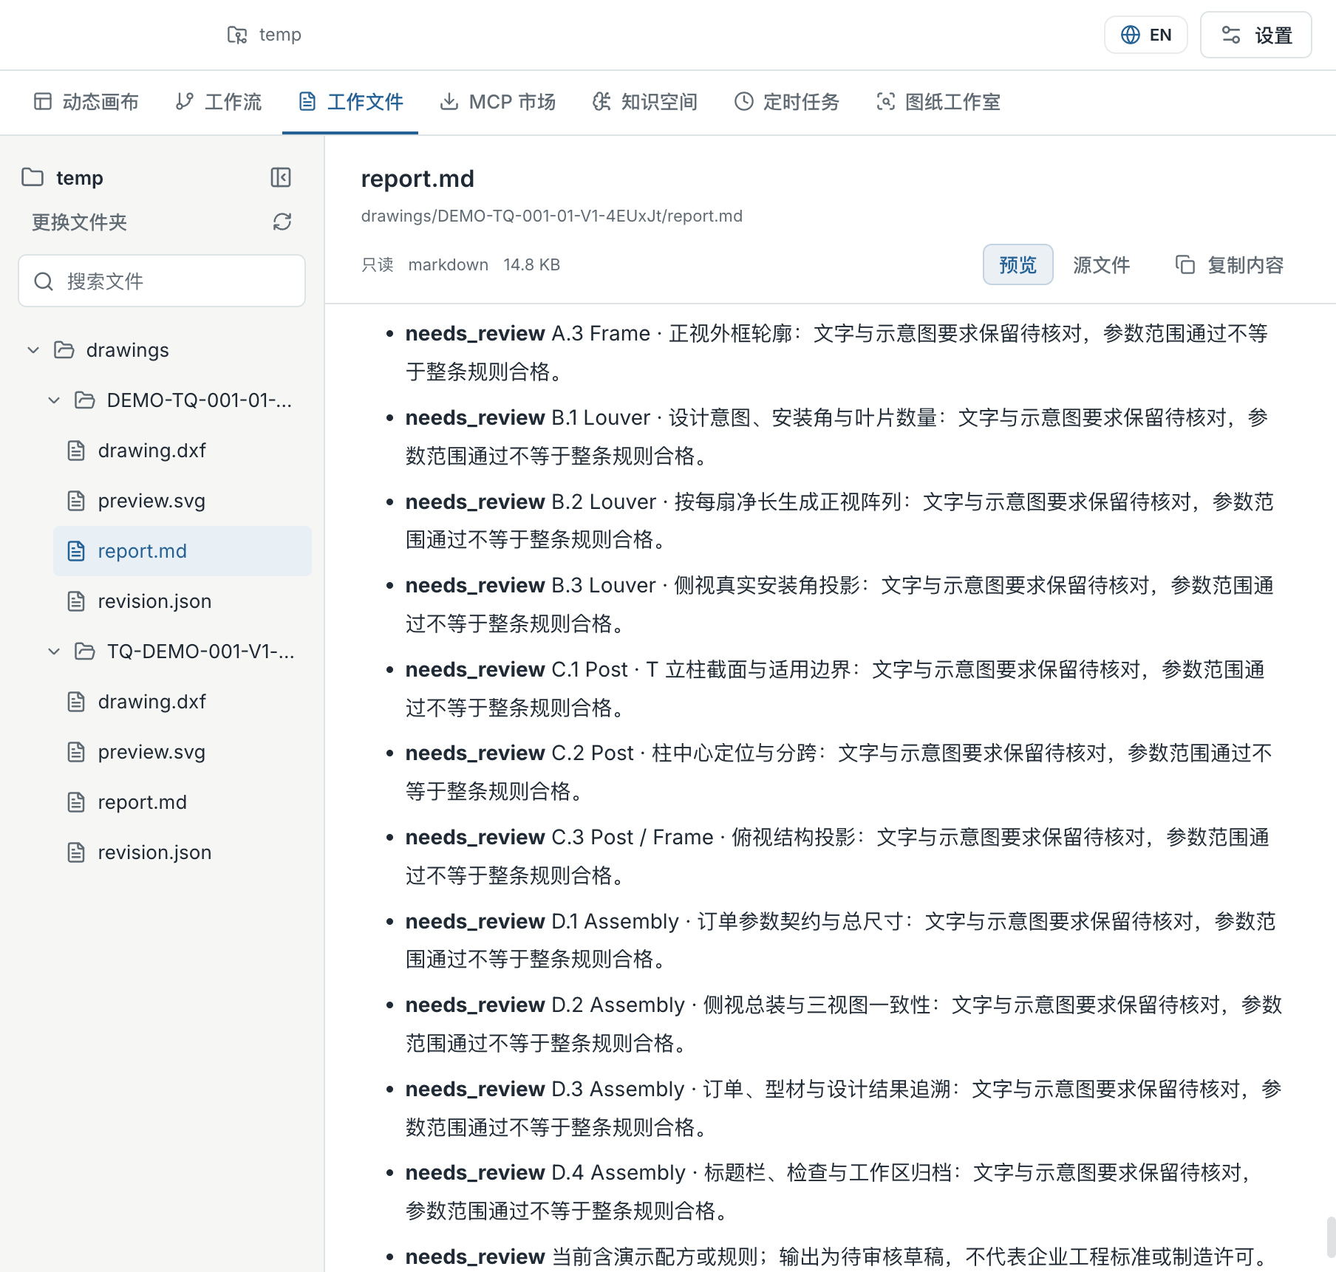This screenshot has width=1336, height=1272.
Task: Open the 知识空间 tab
Action: 645,102
